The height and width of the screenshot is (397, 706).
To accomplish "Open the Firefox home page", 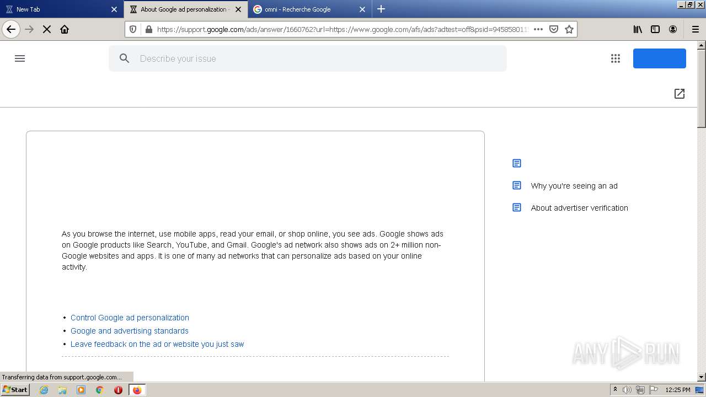I will pos(65,29).
